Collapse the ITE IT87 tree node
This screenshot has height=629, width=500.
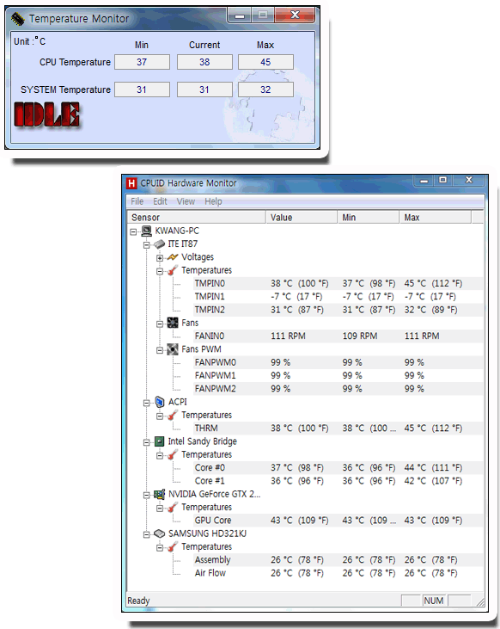(147, 244)
